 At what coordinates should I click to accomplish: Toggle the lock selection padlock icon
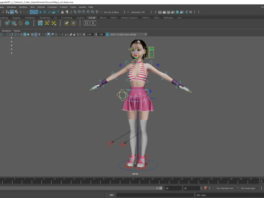tap(62, 12)
